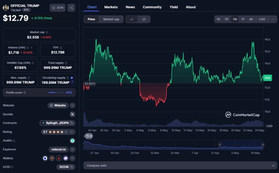
Task: Copy the UCID 35336
Action: 72,167
